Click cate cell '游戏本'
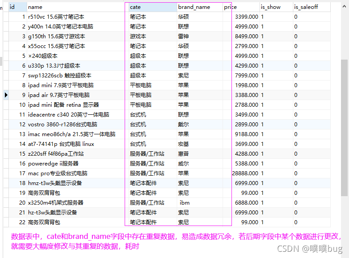The width and height of the screenshot is (349, 258). [x=153, y=36]
